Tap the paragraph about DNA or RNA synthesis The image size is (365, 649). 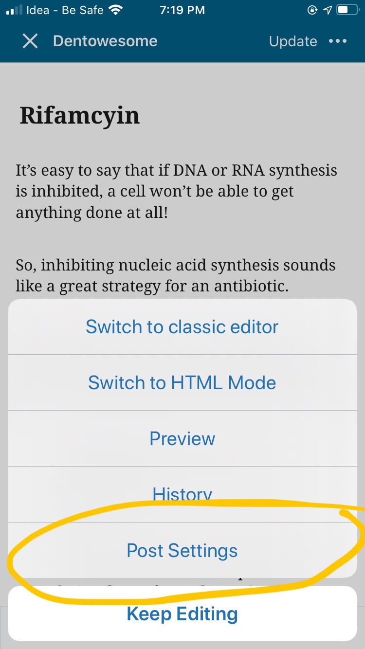[176, 191]
